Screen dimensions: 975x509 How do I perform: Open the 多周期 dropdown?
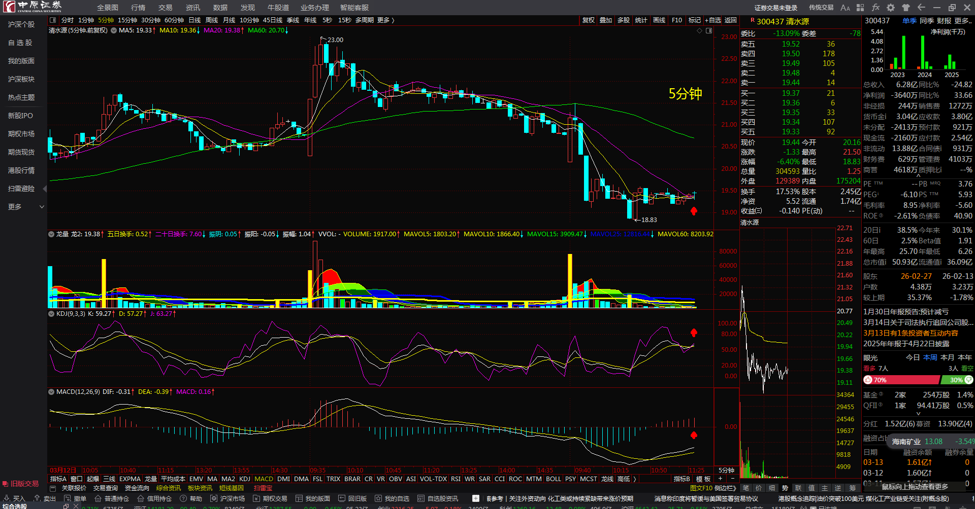click(365, 20)
